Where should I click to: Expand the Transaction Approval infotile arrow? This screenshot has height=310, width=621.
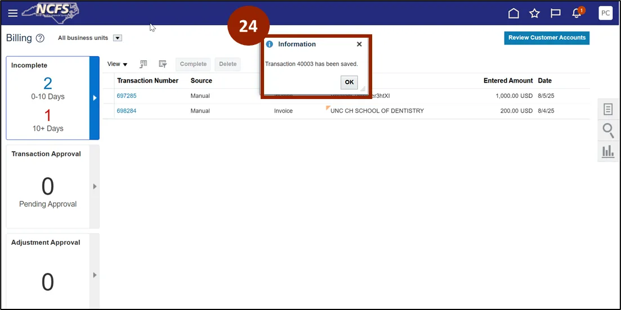(95, 186)
